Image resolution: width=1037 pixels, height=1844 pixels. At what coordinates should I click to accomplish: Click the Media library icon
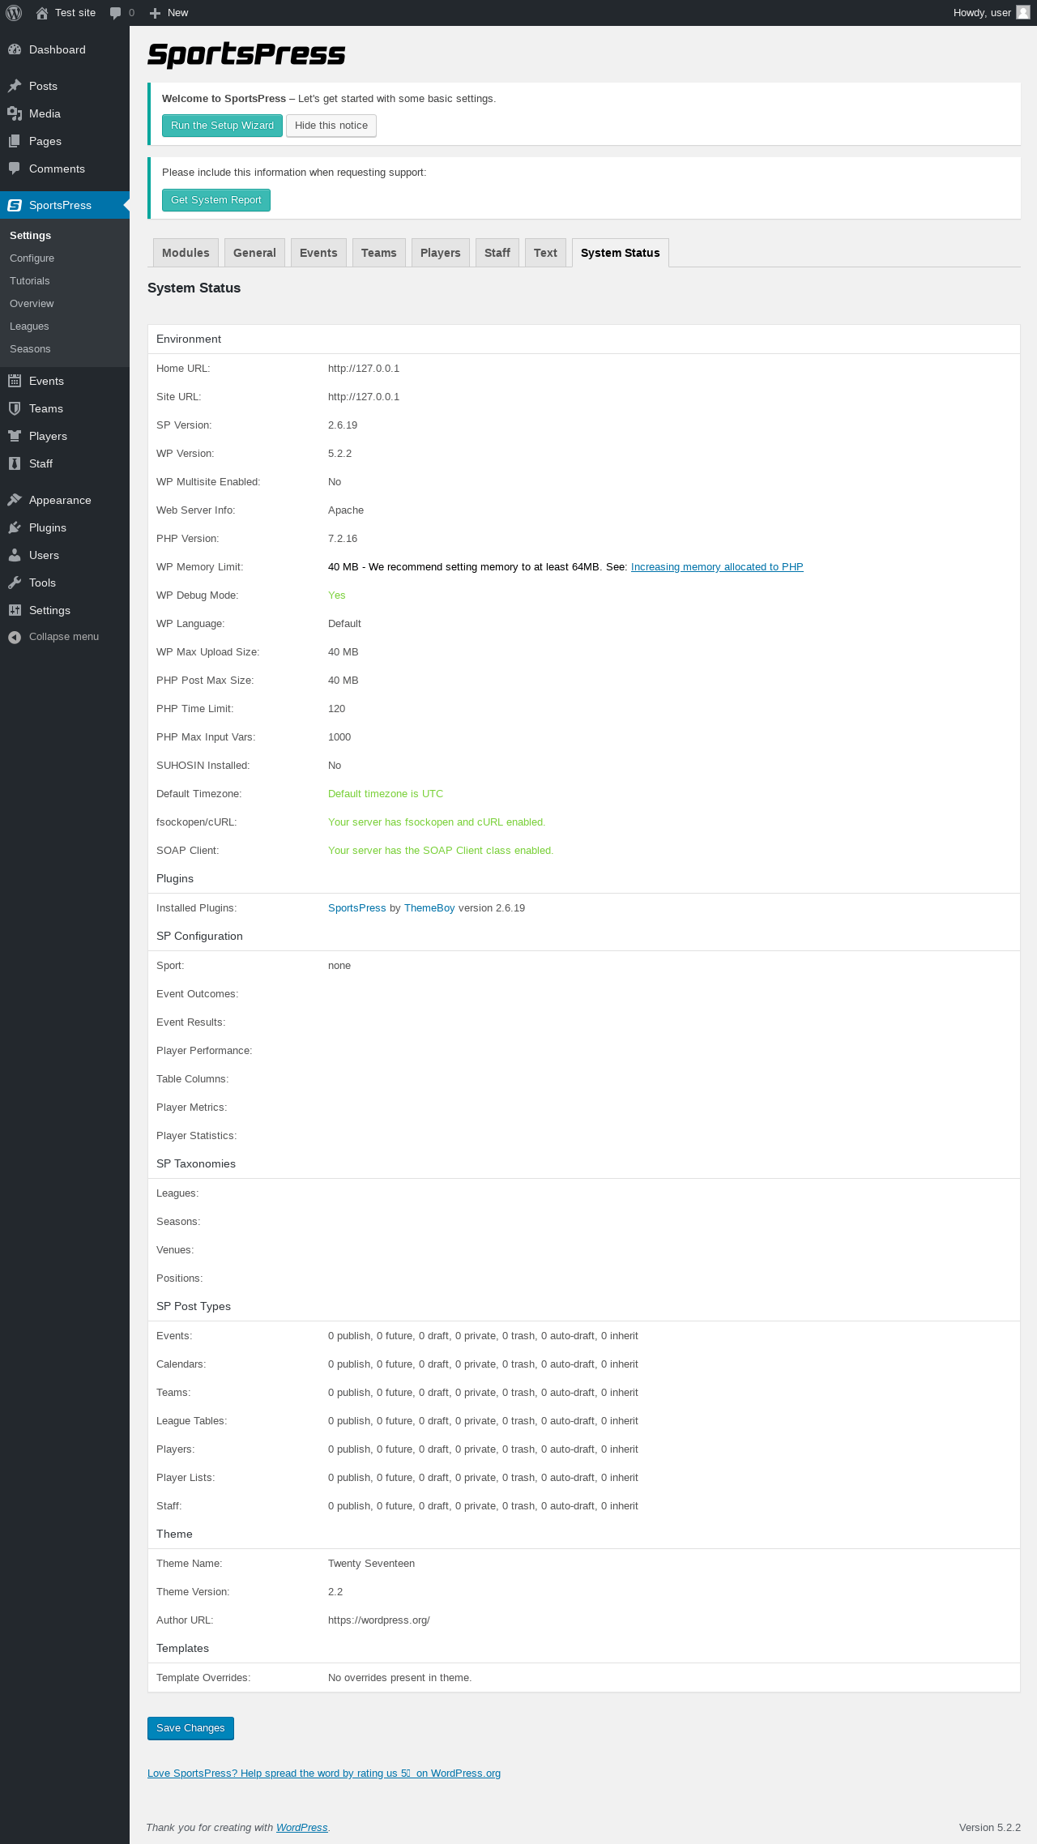[x=15, y=113]
